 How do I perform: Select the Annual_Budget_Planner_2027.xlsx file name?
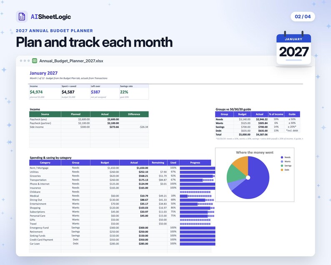coord(71,61)
